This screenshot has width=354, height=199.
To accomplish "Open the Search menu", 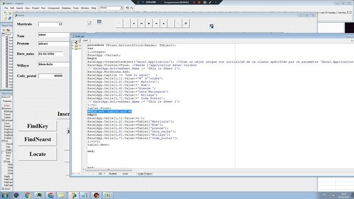I will tap(19, 8).
